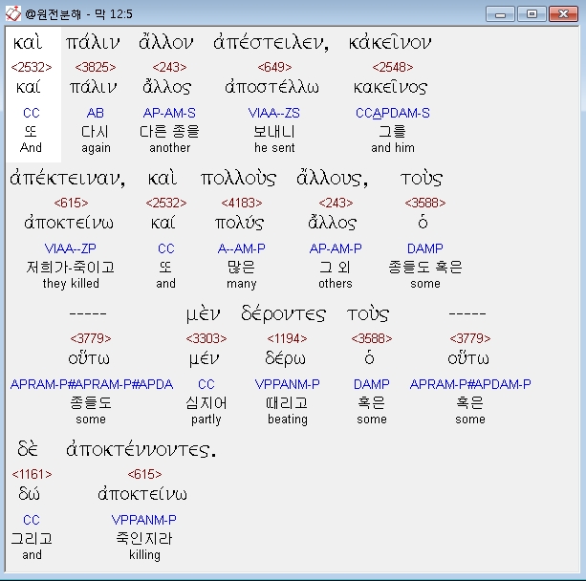The height and width of the screenshot is (581, 586).
Task: Click the Greek word κἀκεῖνον
Action: pyautogui.click(x=390, y=43)
